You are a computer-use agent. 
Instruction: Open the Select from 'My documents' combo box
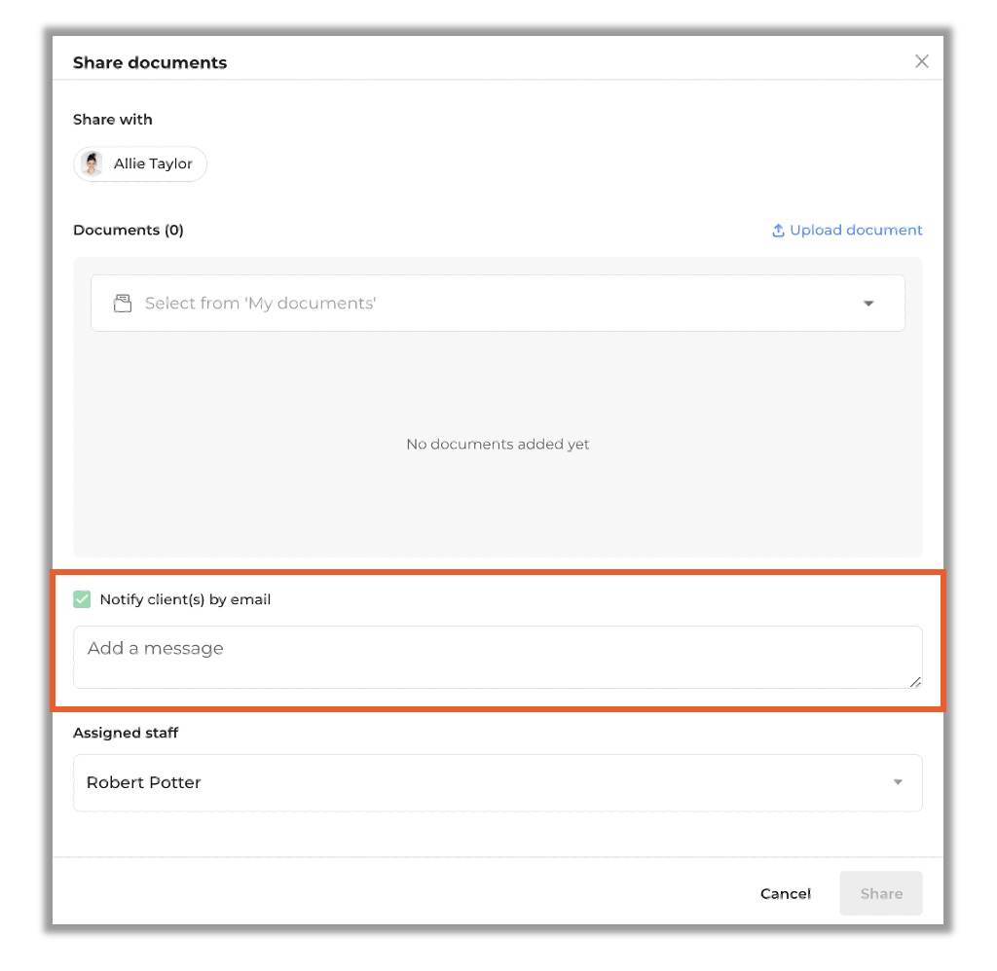click(498, 304)
